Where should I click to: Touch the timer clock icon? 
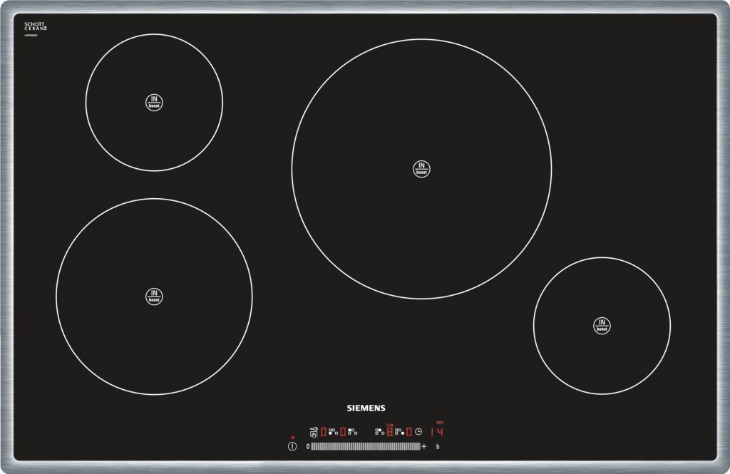pos(418,431)
